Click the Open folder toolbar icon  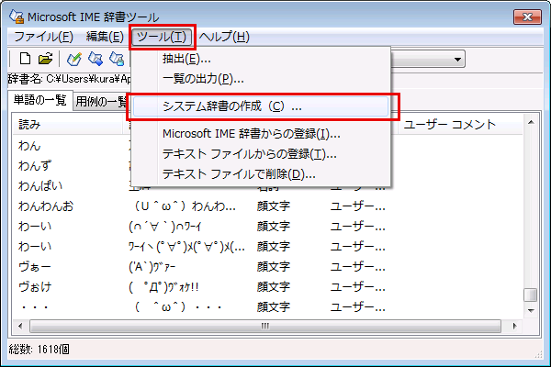point(45,59)
